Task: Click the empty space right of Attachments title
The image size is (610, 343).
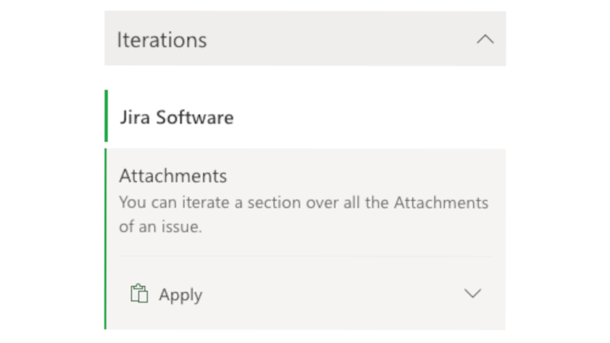Action: pyautogui.click(x=357, y=176)
